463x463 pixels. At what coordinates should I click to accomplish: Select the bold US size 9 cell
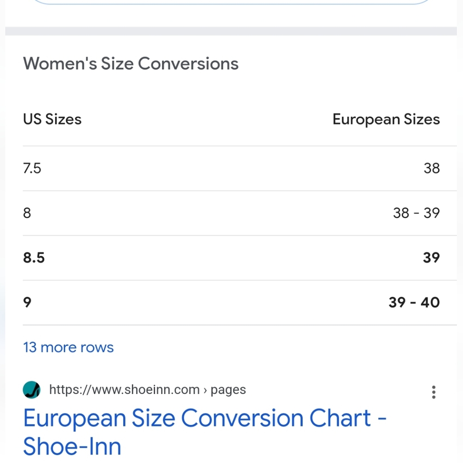pos(27,302)
